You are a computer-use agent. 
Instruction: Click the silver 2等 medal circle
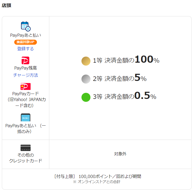click(x=86, y=79)
